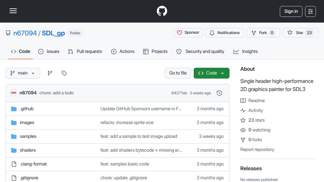Image resolution: width=324 pixels, height=182 pixels.
Task: Open the Readme link in About
Action: [252, 100]
